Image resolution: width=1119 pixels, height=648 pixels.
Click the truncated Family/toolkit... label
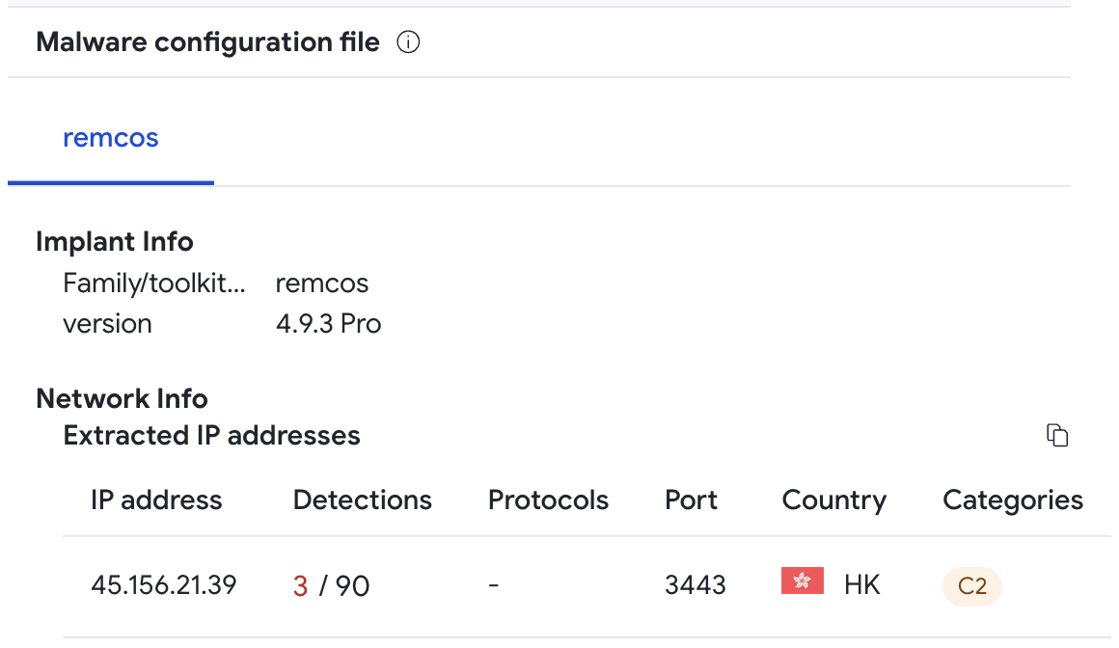(x=154, y=283)
